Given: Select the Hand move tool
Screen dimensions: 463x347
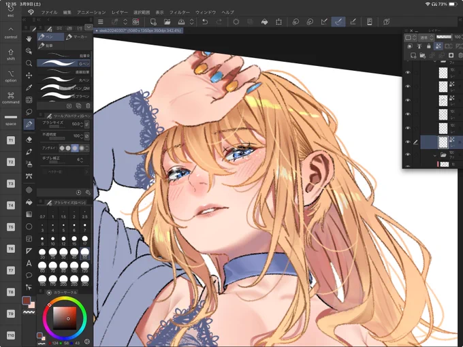Looking at the screenshot, I should point(29,39).
